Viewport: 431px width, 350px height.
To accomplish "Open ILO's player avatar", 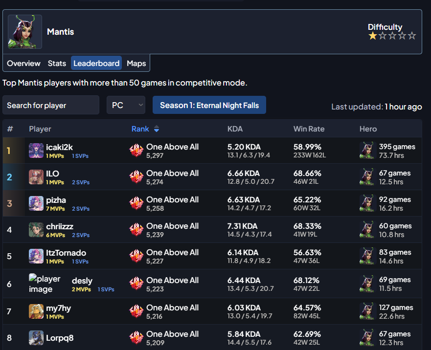I will [x=36, y=177].
